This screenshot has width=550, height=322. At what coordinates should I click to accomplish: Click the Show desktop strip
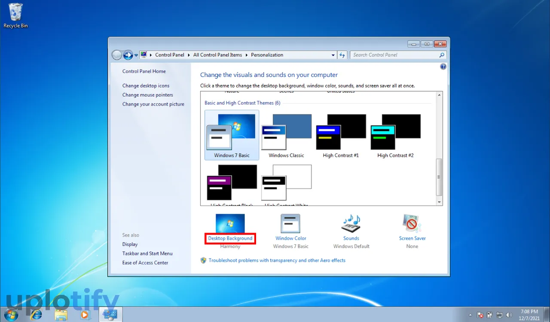tap(547, 315)
